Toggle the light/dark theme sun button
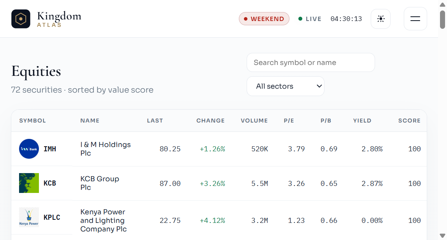447x240 pixels. coord(380,19)
